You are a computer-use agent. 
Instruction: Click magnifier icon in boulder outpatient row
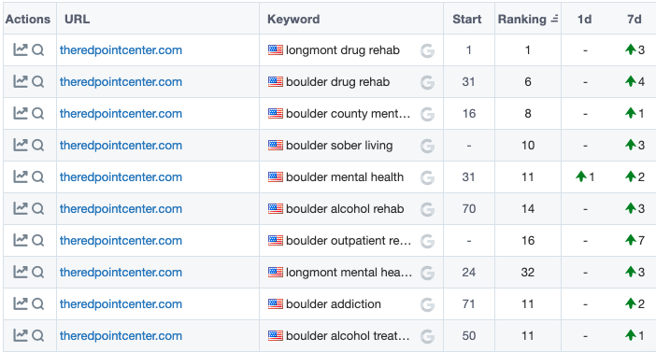pos(37,240)
